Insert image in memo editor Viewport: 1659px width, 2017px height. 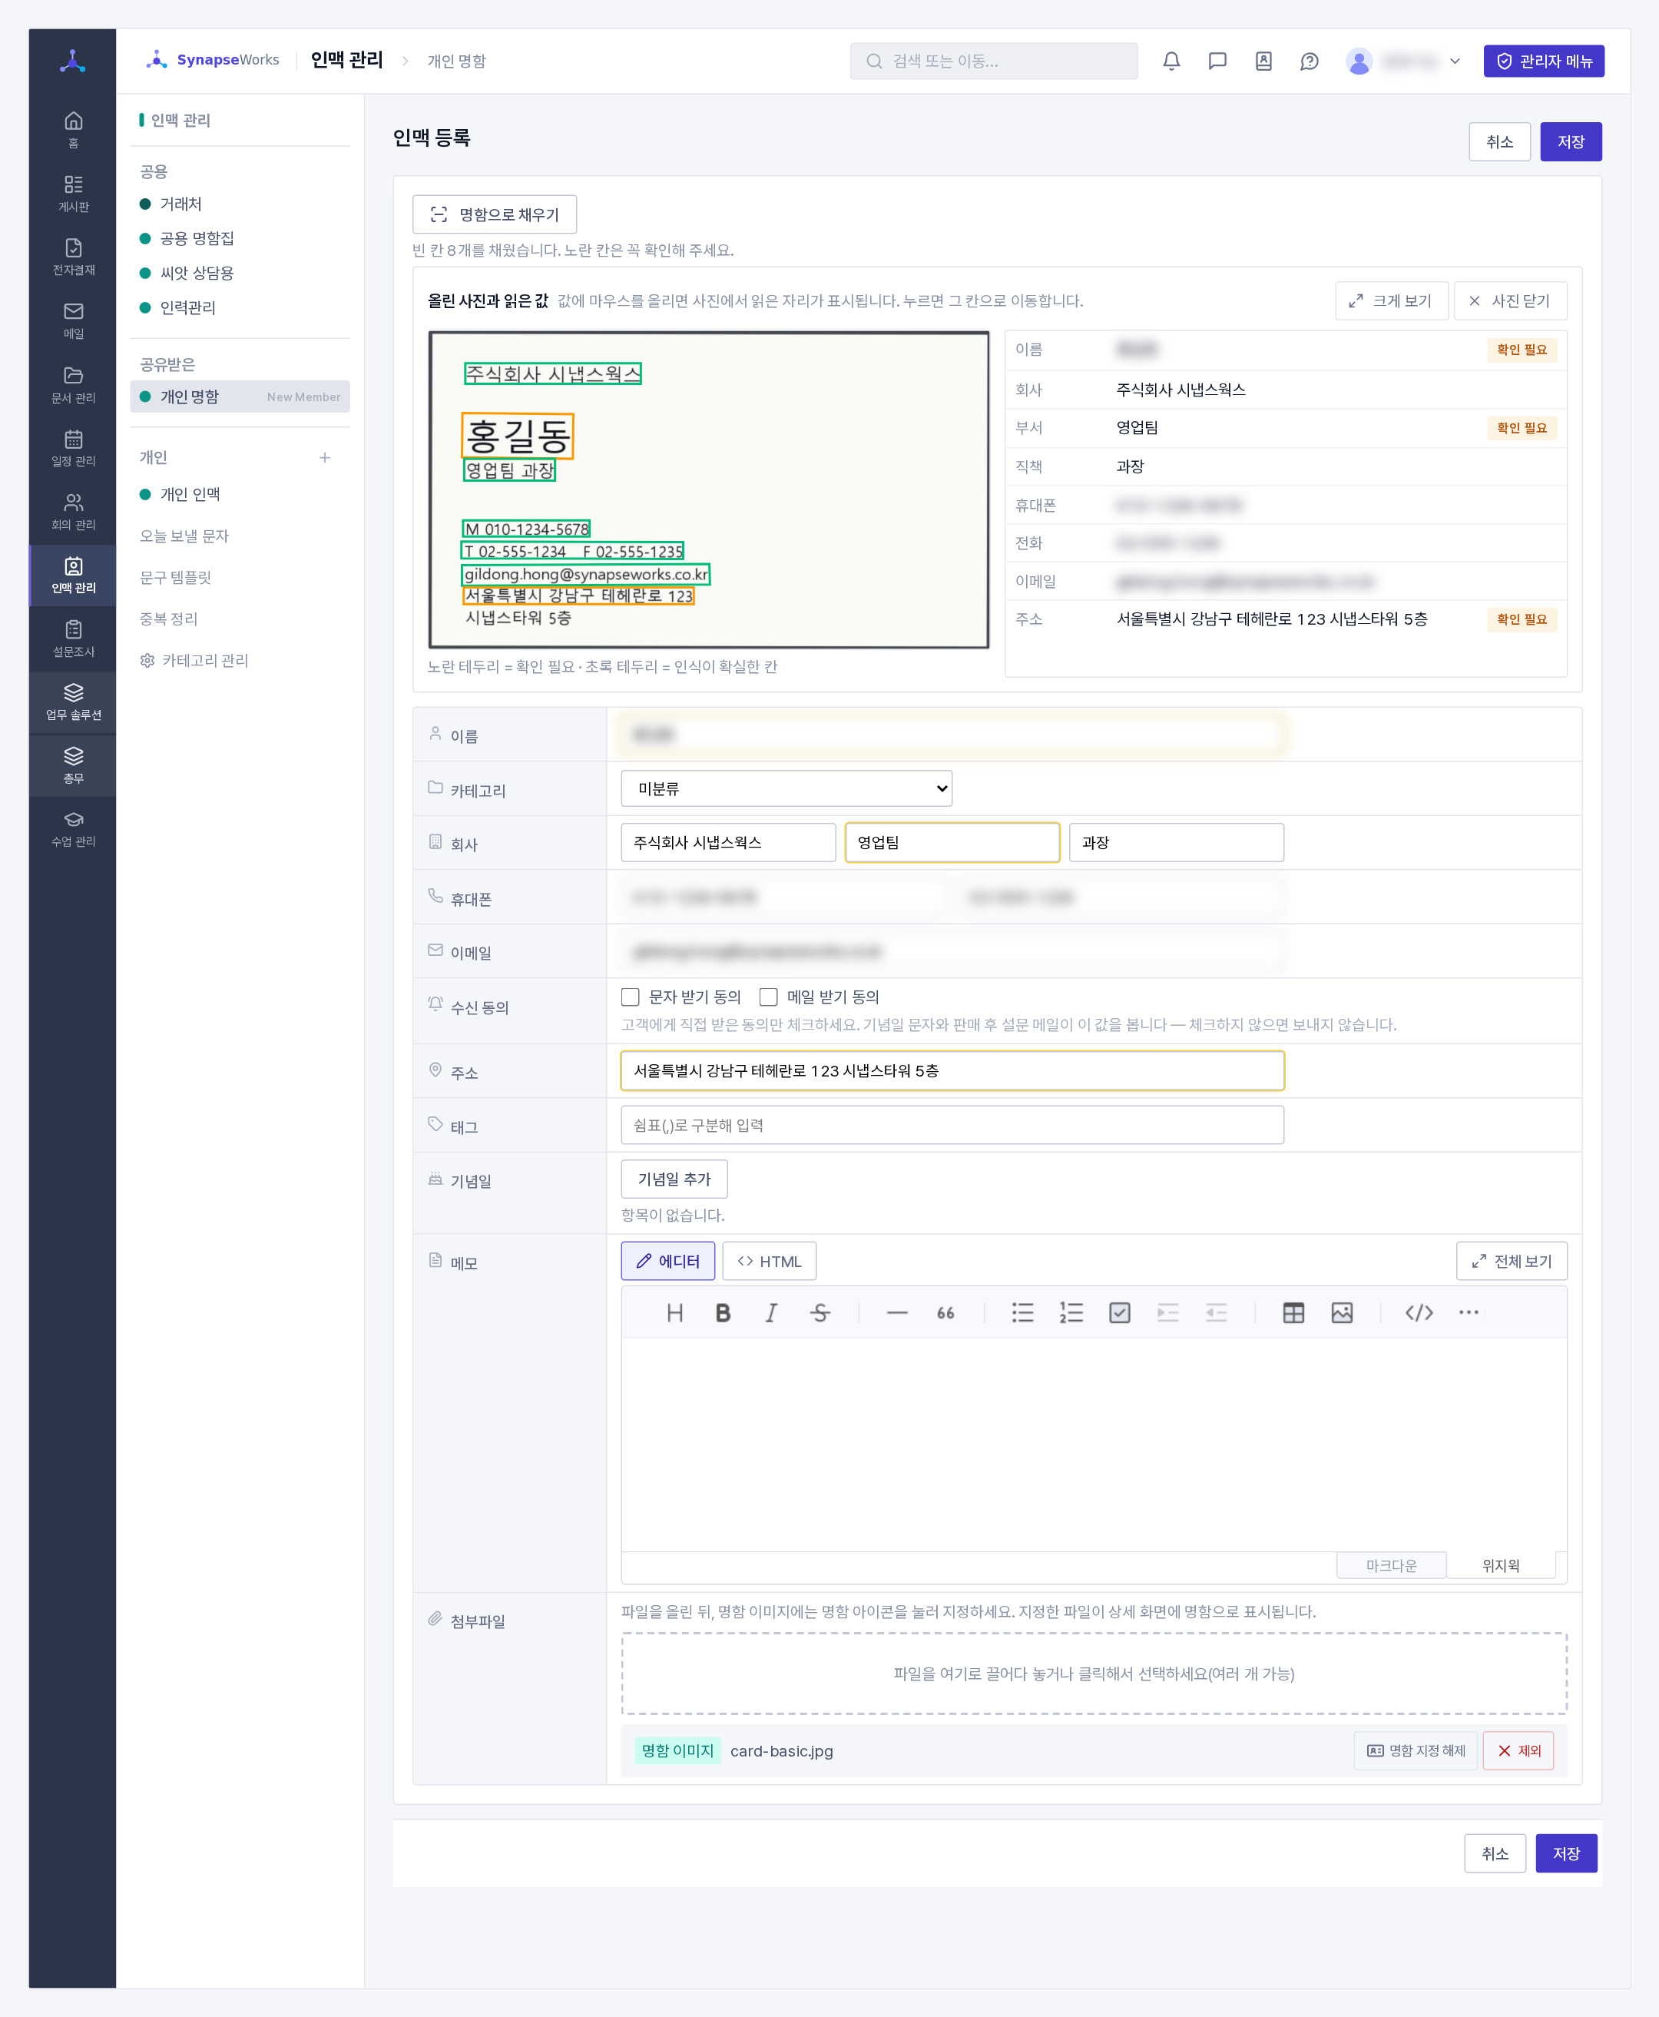click(1341, 1312)
